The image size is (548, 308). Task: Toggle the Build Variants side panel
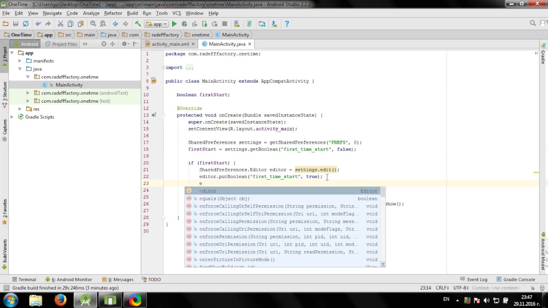coord(5,253)
